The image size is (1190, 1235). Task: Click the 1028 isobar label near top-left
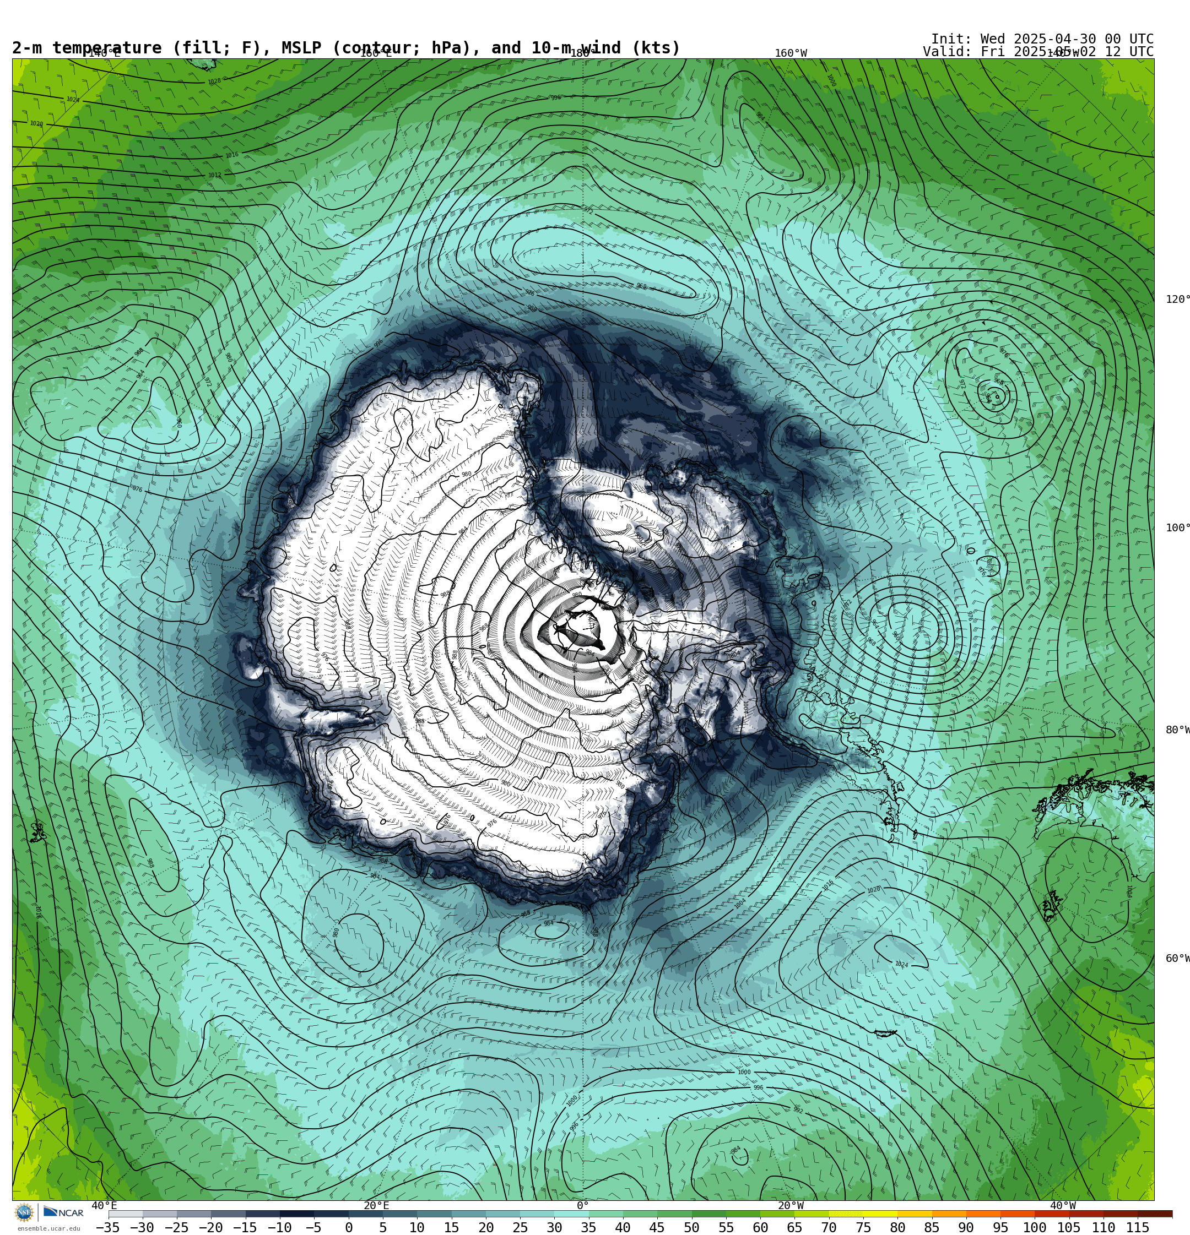click(x=214, y=81)
